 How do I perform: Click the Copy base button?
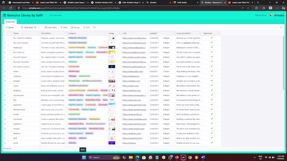56,15
